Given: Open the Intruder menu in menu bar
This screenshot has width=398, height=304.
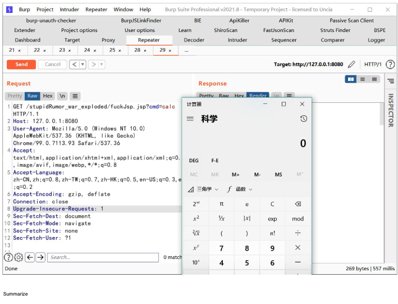Looking at the screenshot, I should pyautogui.click(x=70, y=10).
